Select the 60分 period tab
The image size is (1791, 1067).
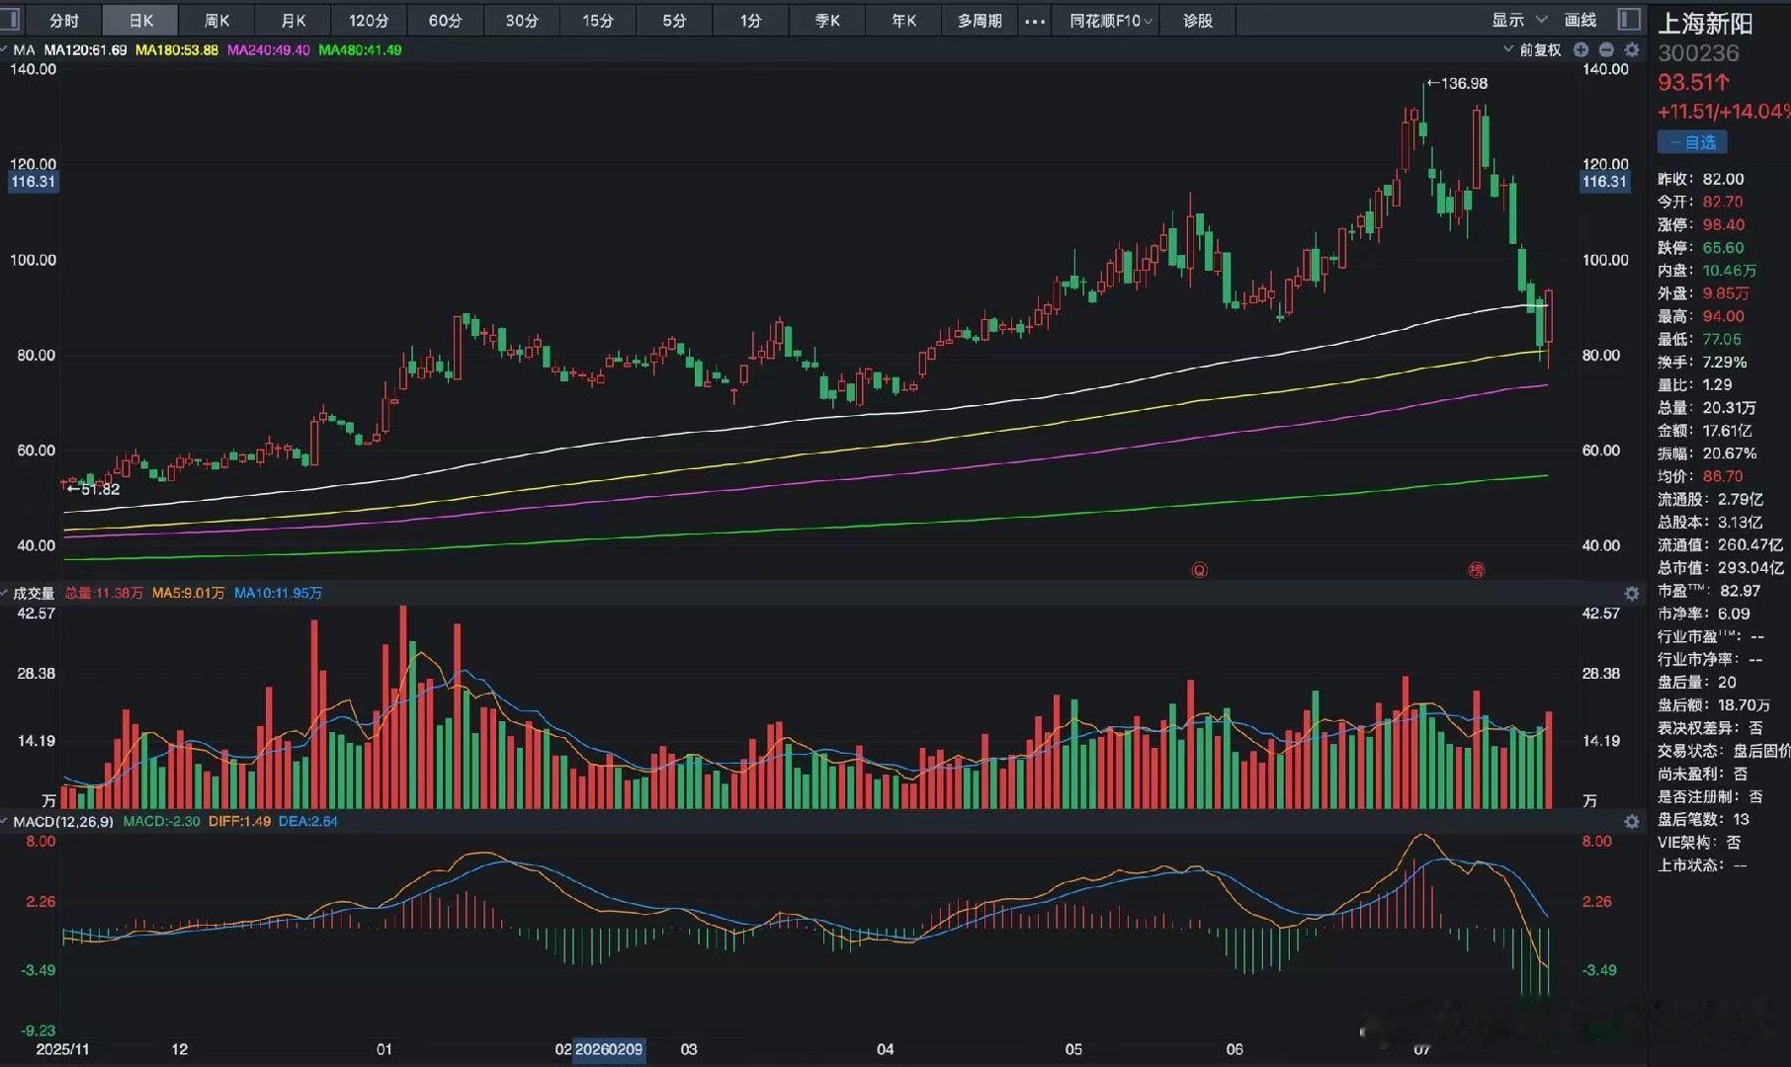coord(445,21)
